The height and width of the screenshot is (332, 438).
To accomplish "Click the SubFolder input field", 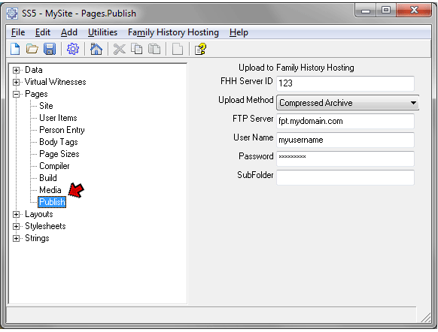I will coord(345,177).
